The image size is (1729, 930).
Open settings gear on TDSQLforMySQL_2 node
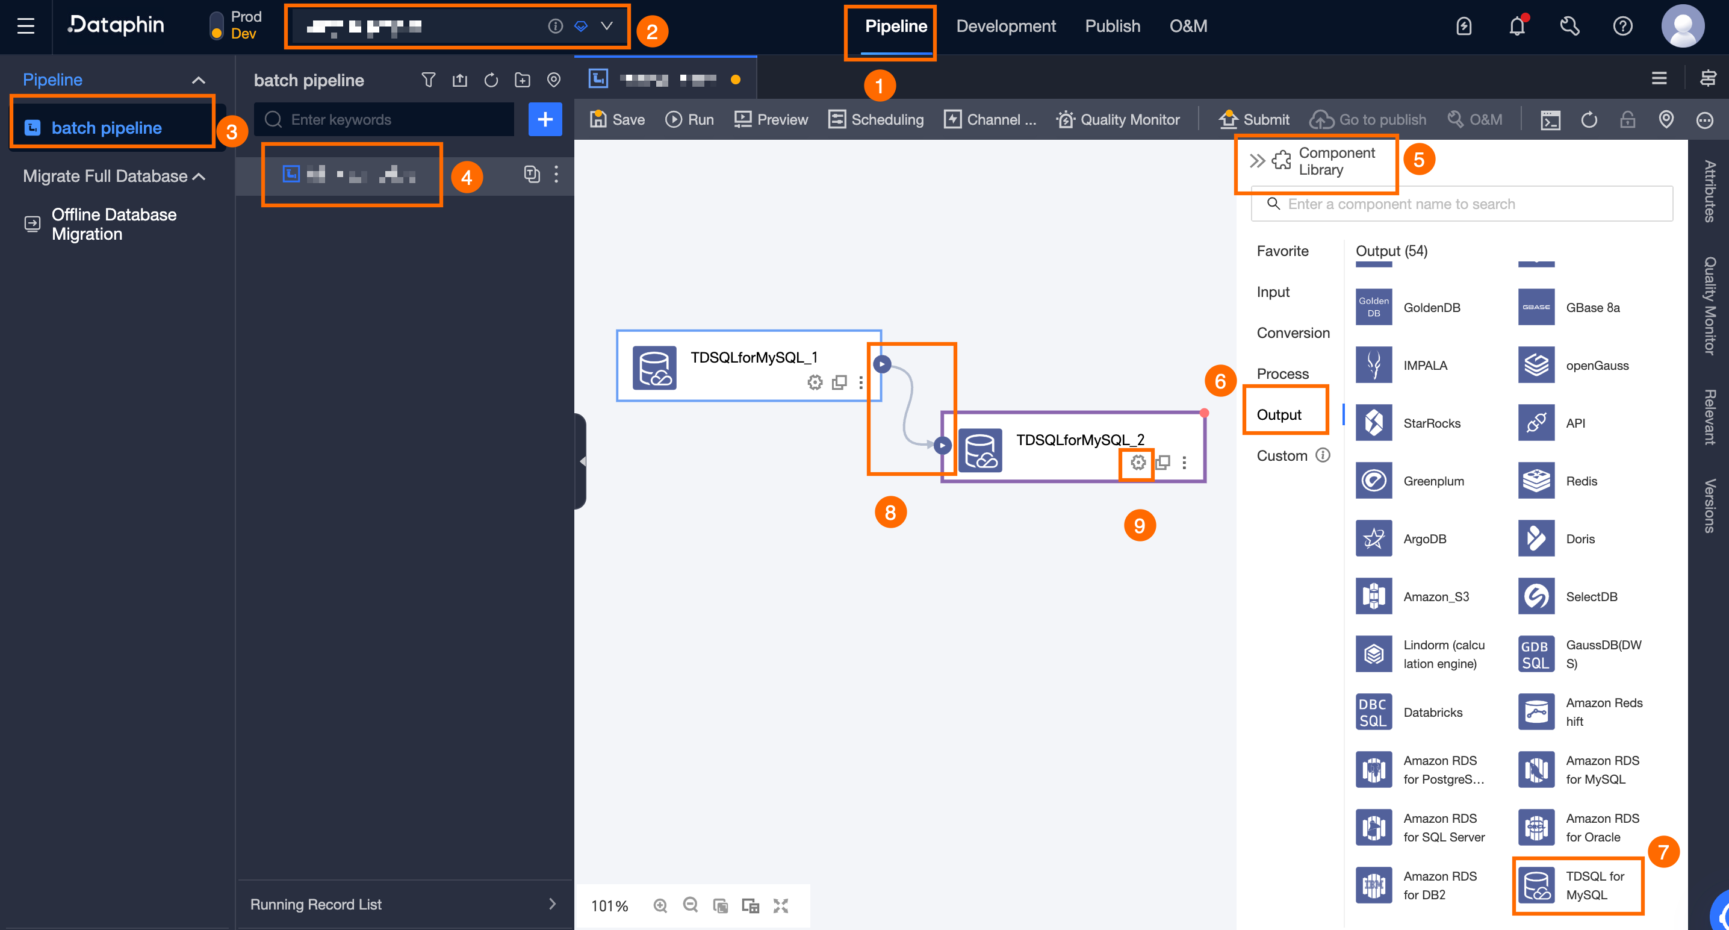(1138, 463)
